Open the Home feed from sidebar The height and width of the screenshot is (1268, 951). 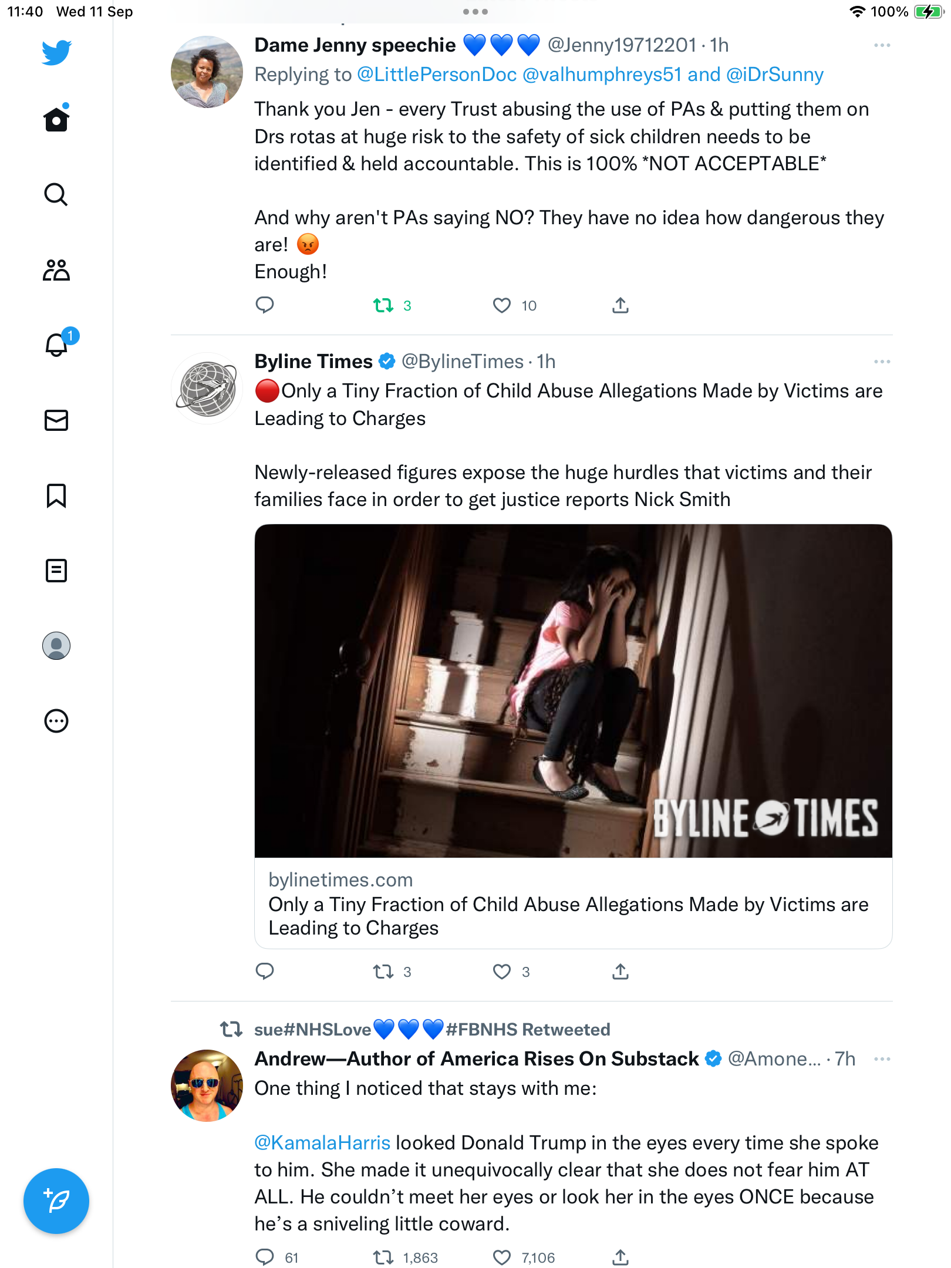point(56,119)
